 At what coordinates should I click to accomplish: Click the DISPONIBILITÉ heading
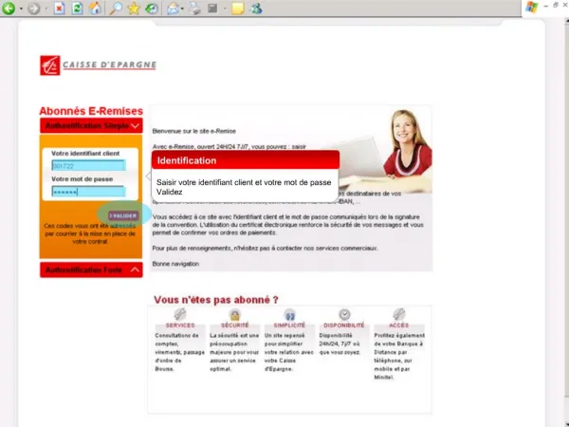point(344,325)
